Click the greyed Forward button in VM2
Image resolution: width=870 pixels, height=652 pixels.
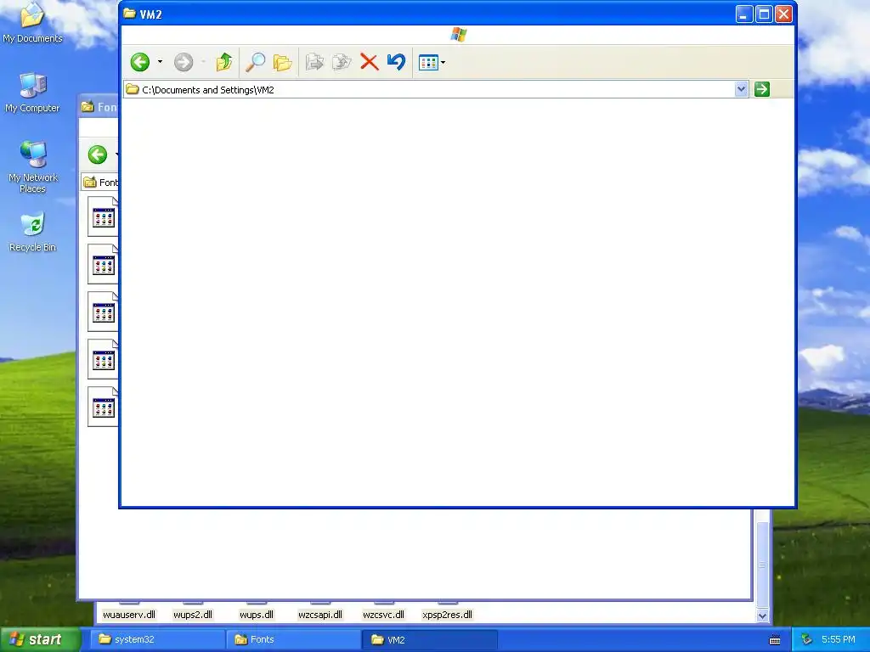coord(184,62)
